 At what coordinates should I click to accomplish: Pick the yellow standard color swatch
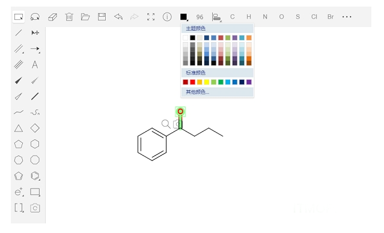pos(207,82)
